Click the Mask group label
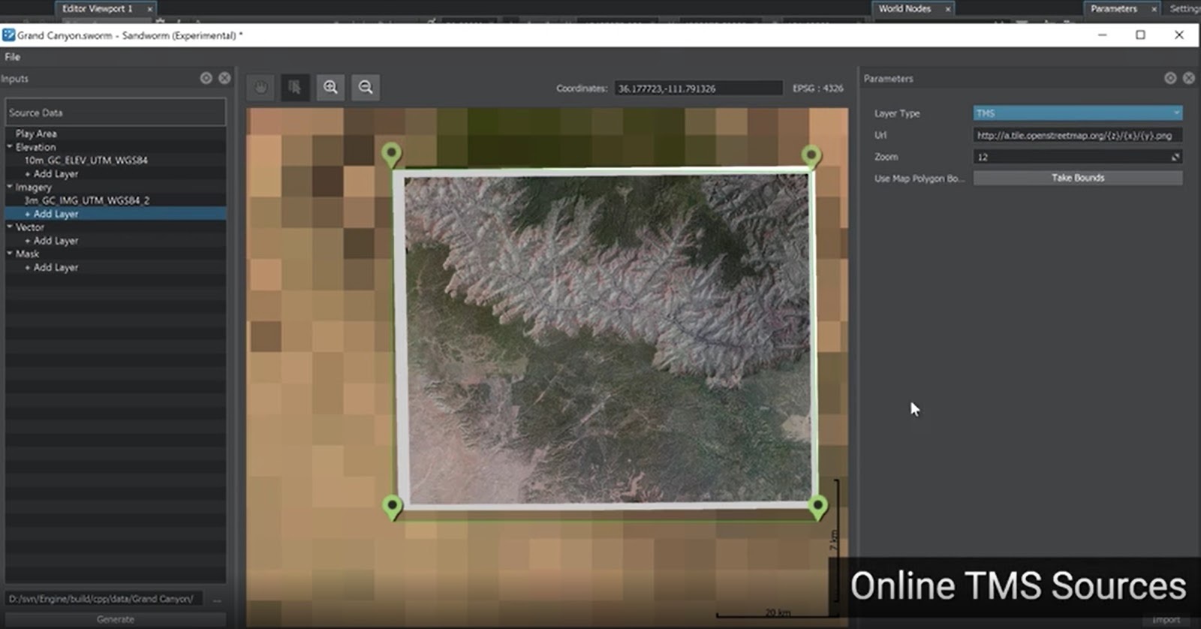The image size is (1201, 629). tap(28, 254)
